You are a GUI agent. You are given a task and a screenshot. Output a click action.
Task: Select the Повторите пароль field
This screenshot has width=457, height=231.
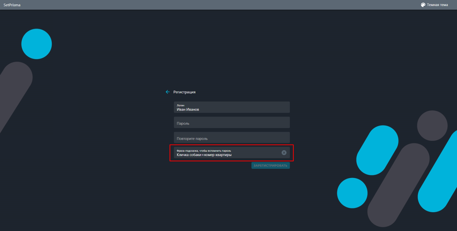pos(232,137)
